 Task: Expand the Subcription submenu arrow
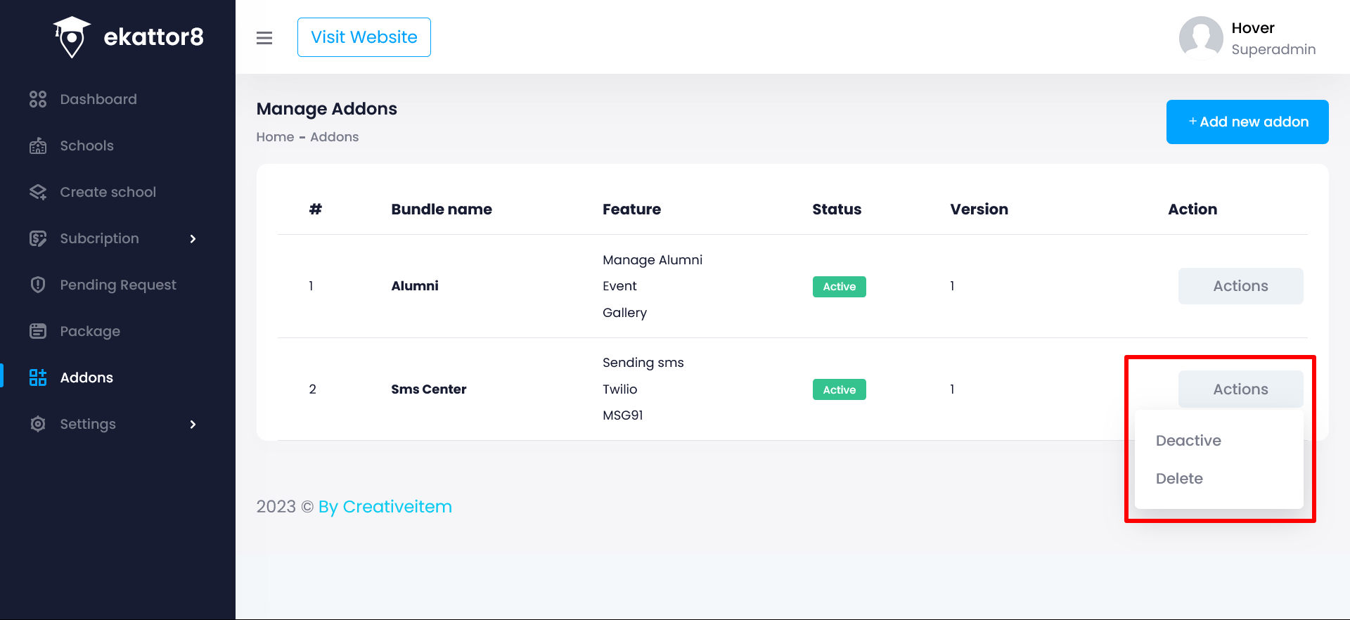[x=193, y=239]
